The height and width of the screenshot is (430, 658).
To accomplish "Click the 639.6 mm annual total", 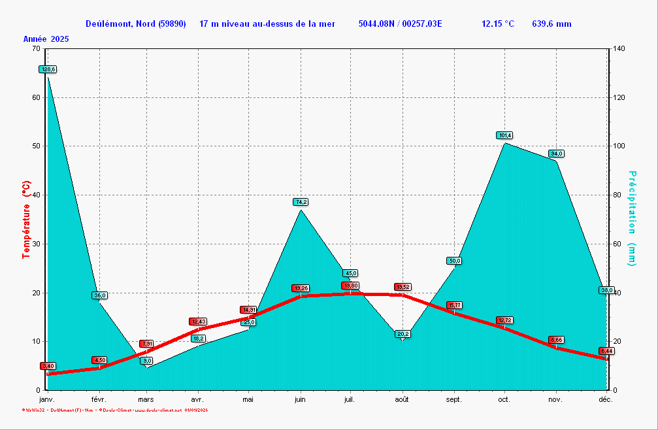I will (551, 24).
